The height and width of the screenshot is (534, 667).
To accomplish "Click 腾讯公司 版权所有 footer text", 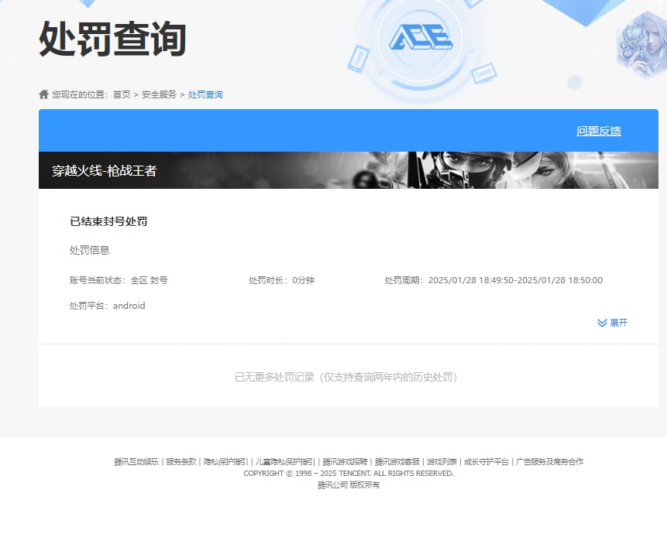I will (349, 484).
